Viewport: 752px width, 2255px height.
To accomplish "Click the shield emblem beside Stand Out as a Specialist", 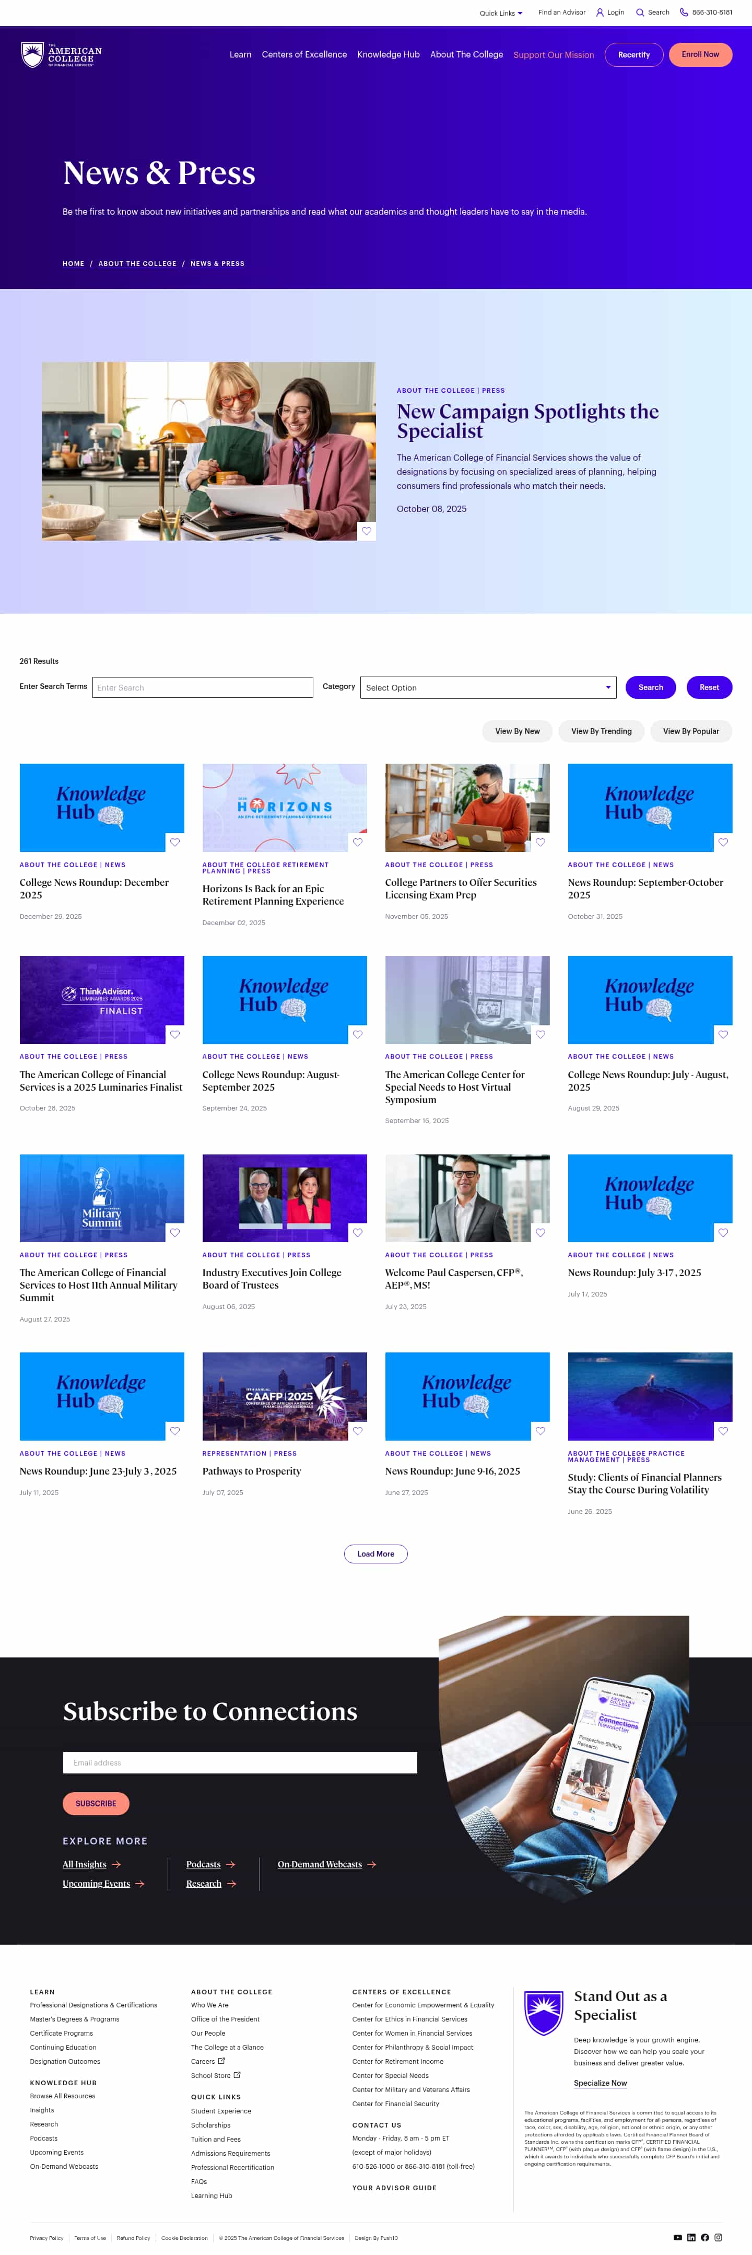I will pos(543,2013).
